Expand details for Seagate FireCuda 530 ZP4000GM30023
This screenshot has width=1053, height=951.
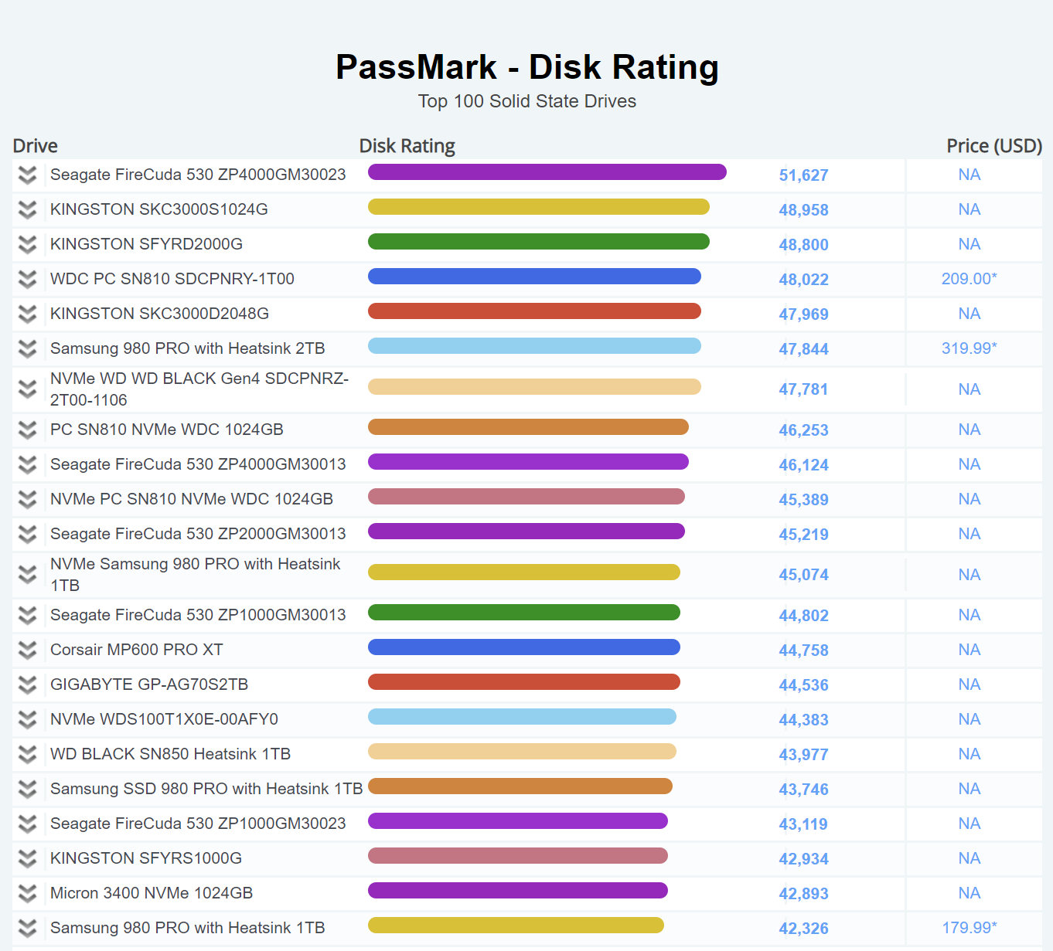pyautogui.click(x=28, y=175)
